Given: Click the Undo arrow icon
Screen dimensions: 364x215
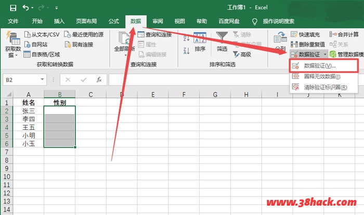Looking at the screenshot, I should pos(26,8).
